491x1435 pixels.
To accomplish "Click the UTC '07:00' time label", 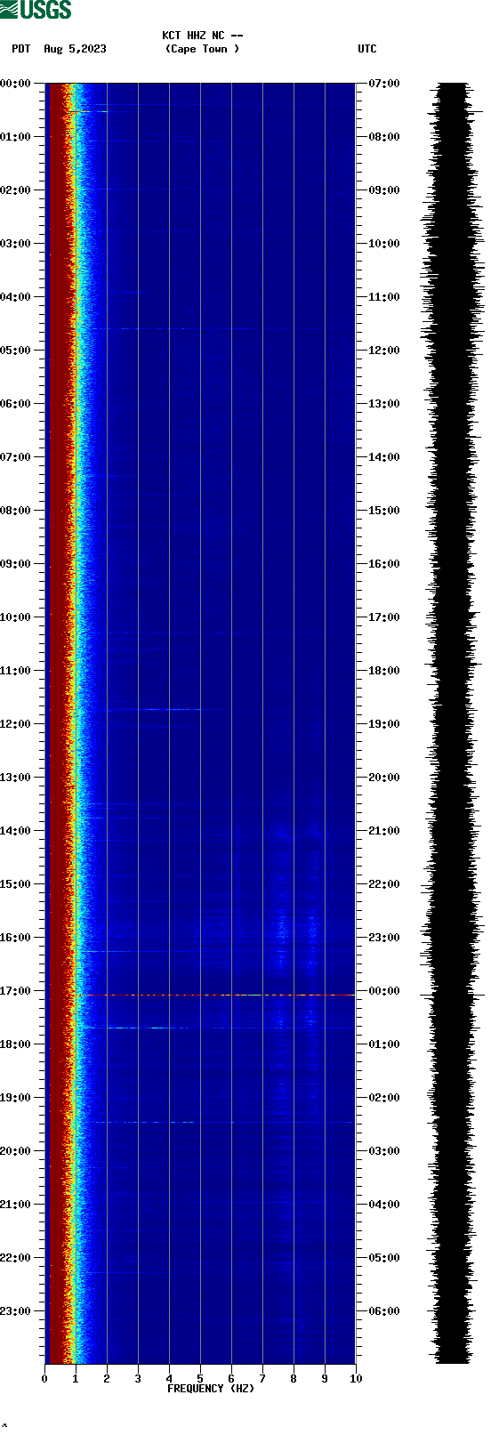I will 384,84.
